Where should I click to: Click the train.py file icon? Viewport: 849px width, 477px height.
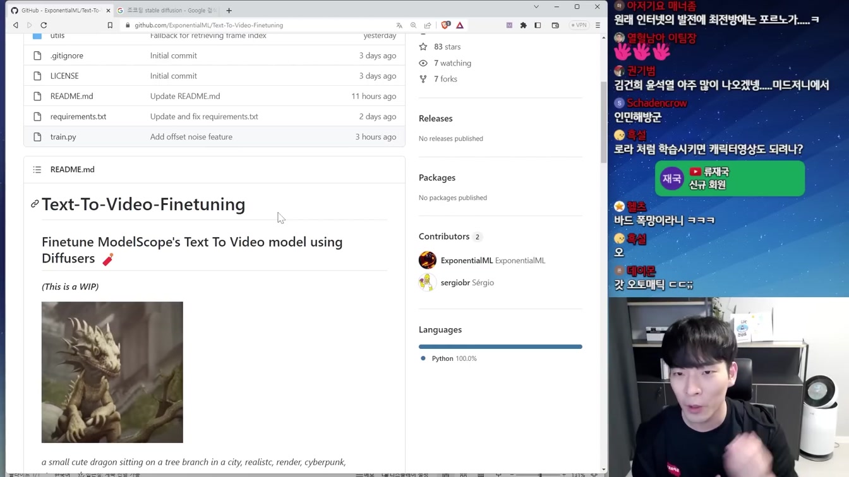click(37, 136)
